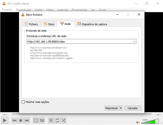This screenshot has width=163, height=125.
Task: Toggle the playlist icon
Action: pyautogui.click(x=51, y=121)
